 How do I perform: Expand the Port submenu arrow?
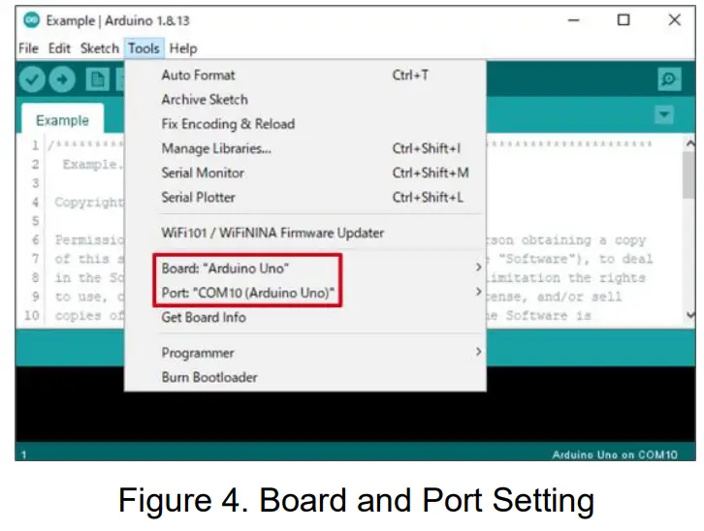click(479, 292)
